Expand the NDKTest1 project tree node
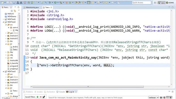This screenshot has height=99, width=176. pos(3,19)
